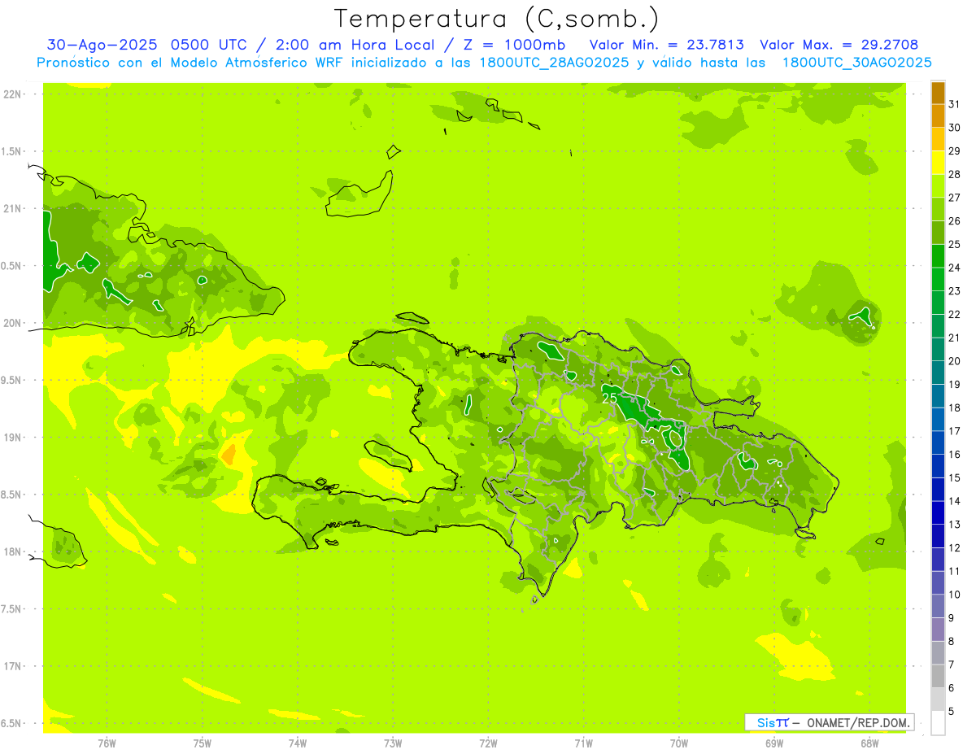
Task: Click the "69W" longitude label
Action: coord(774,743)
